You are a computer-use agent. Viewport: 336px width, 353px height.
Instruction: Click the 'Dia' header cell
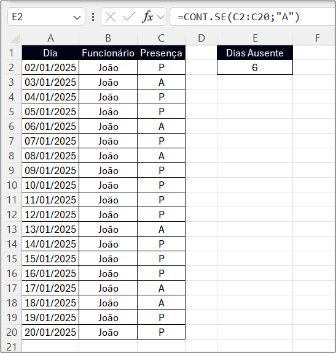[50, 53]
